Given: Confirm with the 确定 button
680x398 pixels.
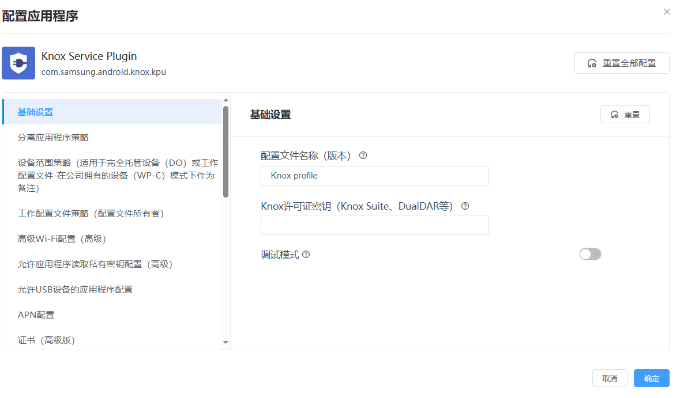Looking at the screenshot, I should click(x=651, y=378).
